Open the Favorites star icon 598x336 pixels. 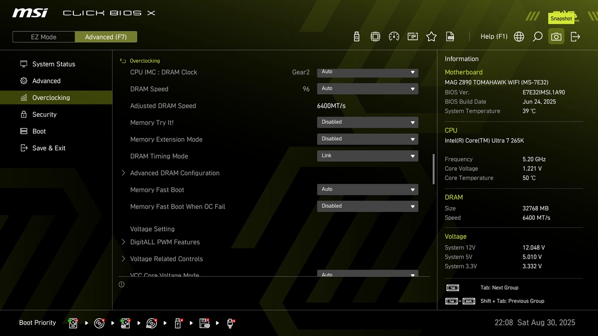tap(431, 36)
